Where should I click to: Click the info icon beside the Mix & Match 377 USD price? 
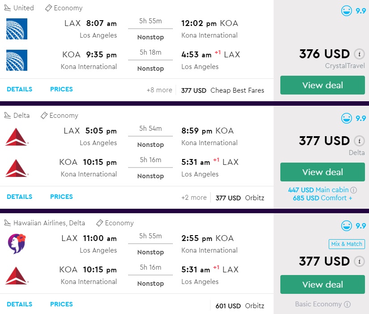[x=359, y=261]
